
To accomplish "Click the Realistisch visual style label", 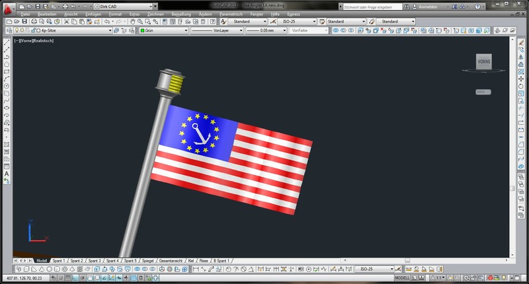I will point(44,41).
